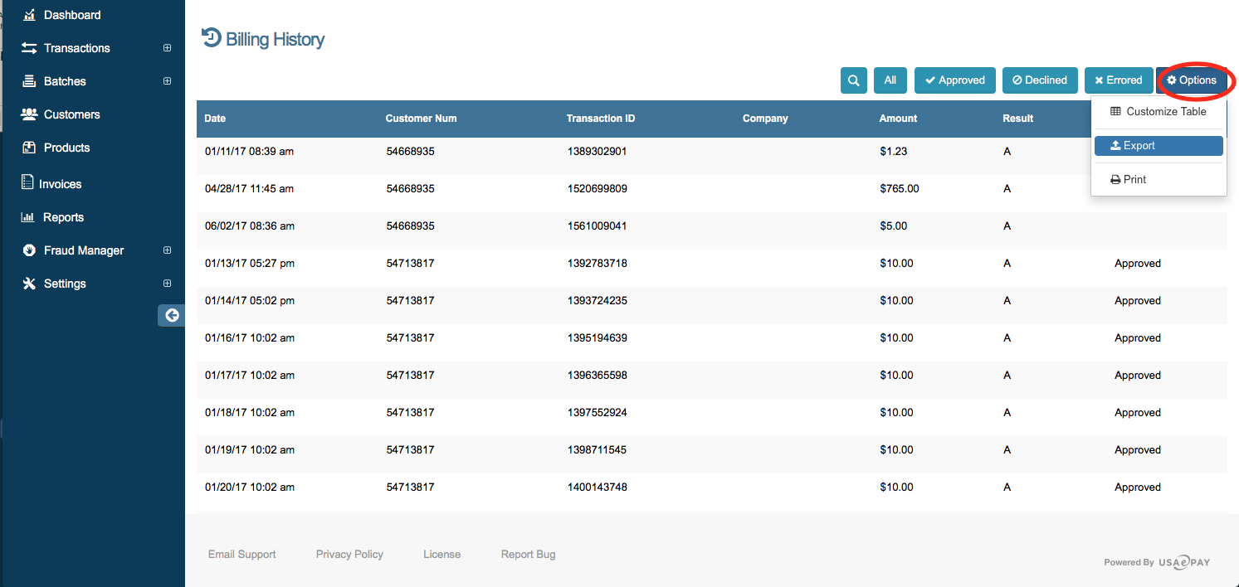Viewport: 1239px width, 587px height.
Task: Collapse the sidebar using the arrow icon
Action: [171, 315]
